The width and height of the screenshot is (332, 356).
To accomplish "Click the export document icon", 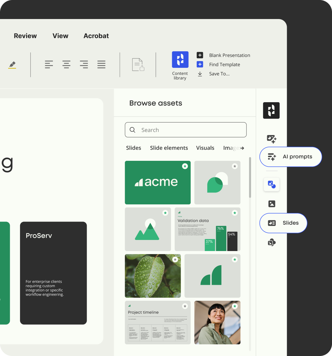I will (x=138, y=65).
